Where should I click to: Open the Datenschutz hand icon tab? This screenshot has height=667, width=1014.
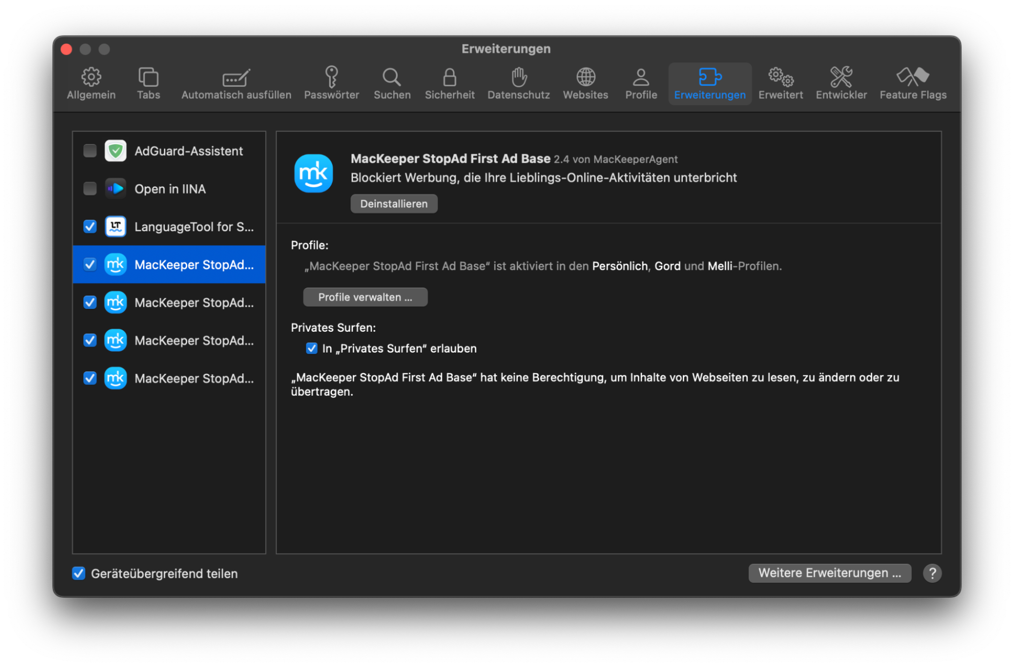518,83
